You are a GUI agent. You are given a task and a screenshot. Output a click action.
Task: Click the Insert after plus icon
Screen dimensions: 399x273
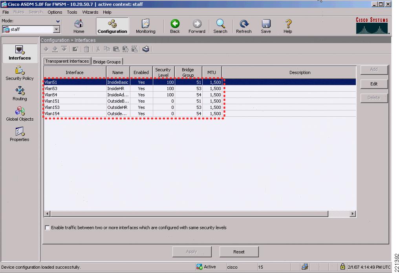[x=55, y=49]
